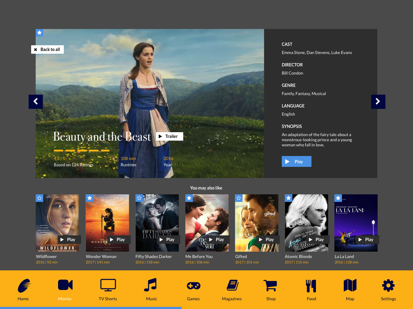The height and width of the screenshot is (309, 413).
Task: Click Back to all button
Action: 47,49
